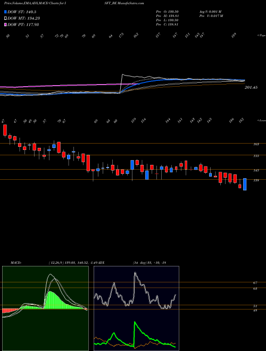Click the 138 price level label

coord(256,180)
